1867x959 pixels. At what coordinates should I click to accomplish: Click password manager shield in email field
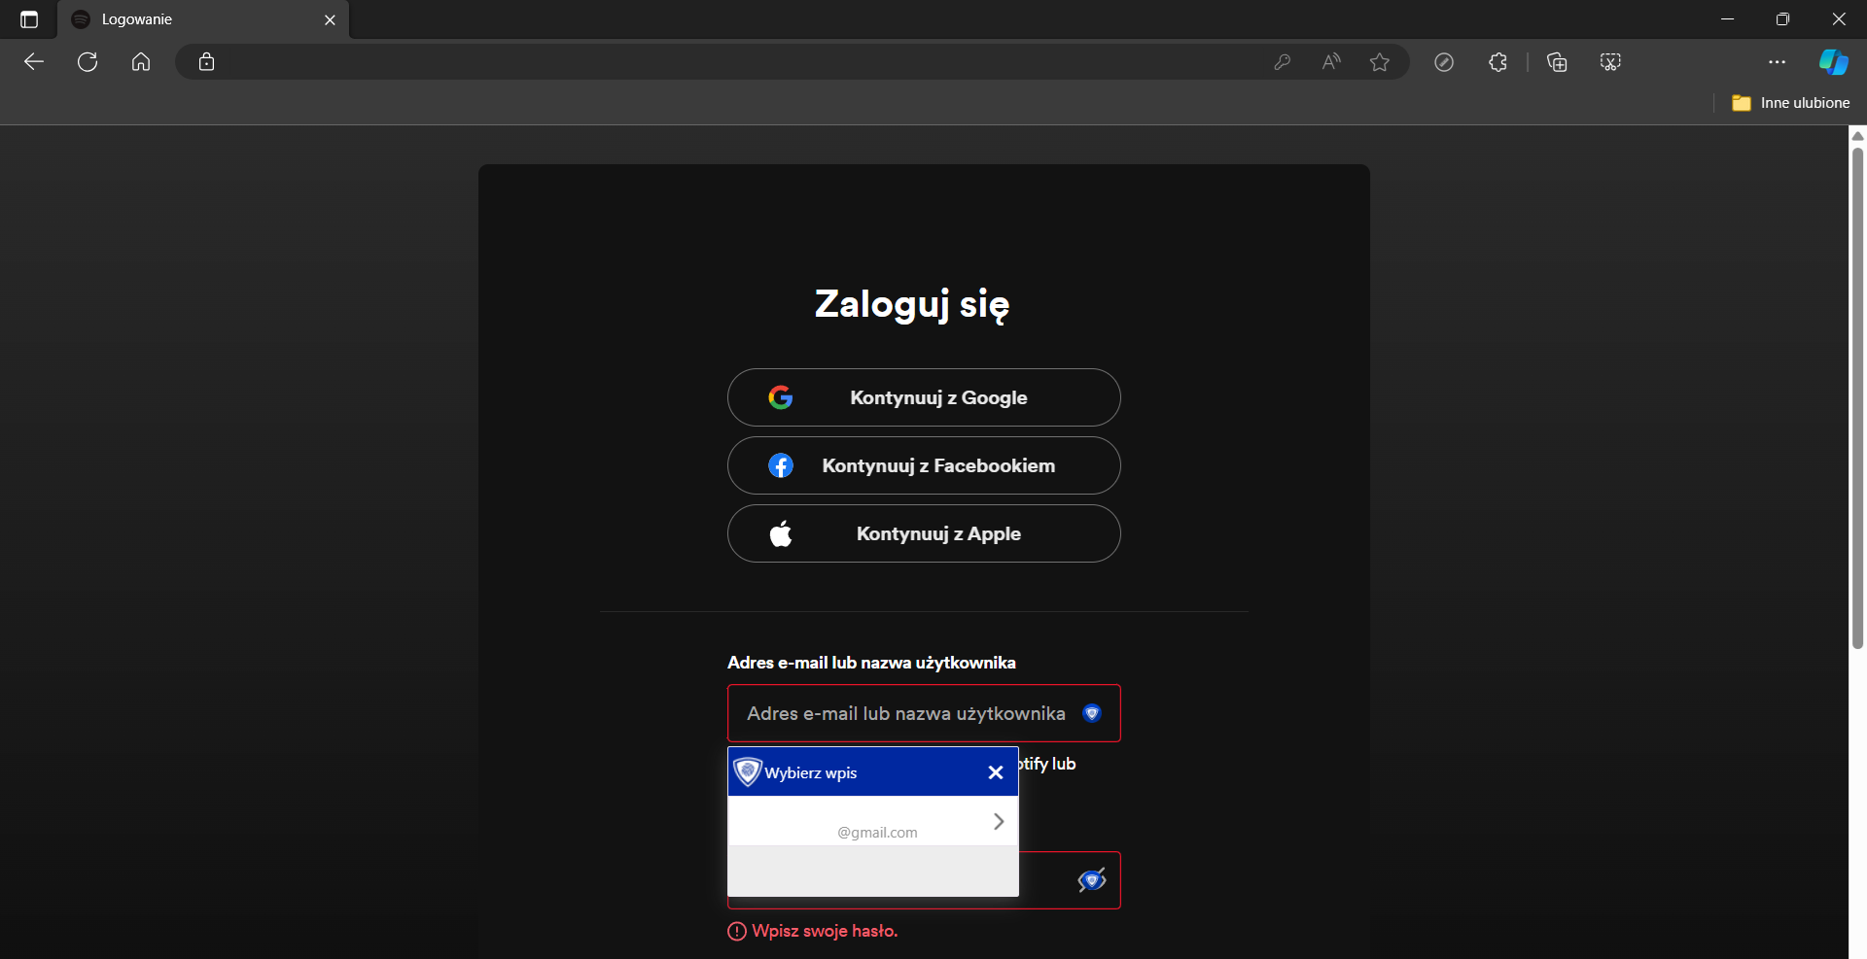[x=1091, y=713]
